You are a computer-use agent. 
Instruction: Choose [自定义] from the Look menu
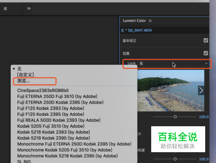point(25,75)
